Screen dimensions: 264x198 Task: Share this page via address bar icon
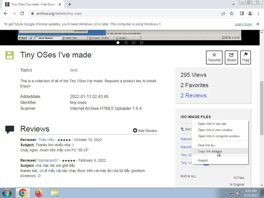coord(223,13)
